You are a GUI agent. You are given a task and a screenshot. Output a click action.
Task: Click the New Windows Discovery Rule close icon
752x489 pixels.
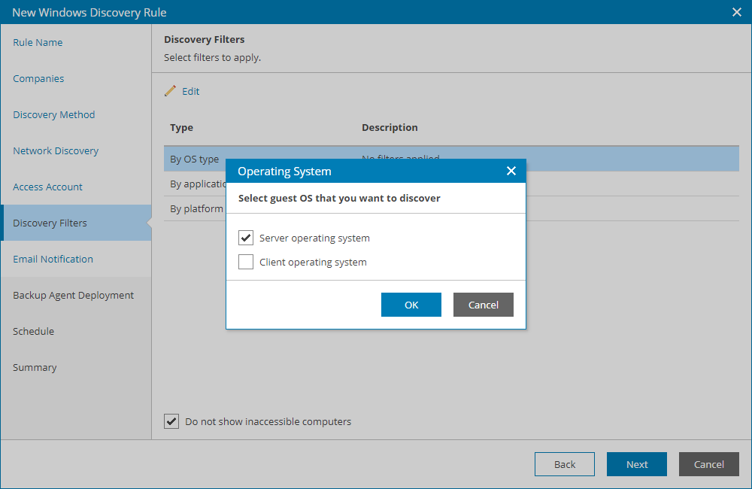point(735,12)
